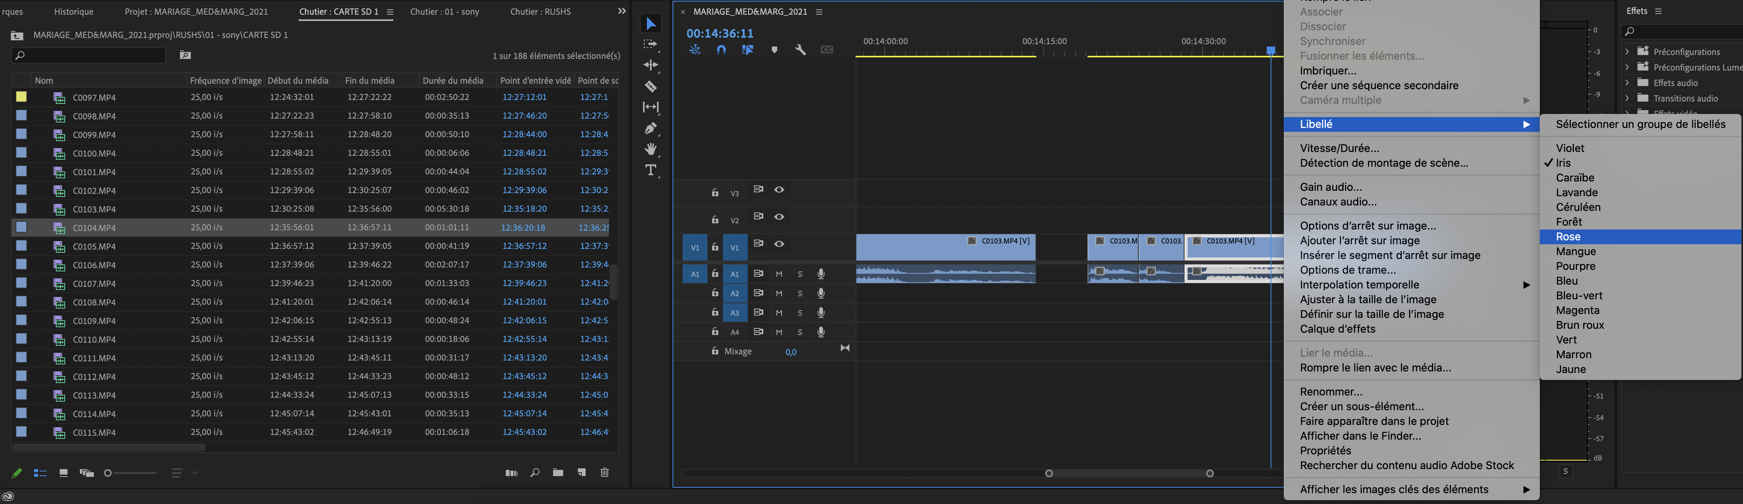Image resolution: width=1743 pixels, height=504 pixels.
Task: Solo audio track A2
Action: point(800,293)
